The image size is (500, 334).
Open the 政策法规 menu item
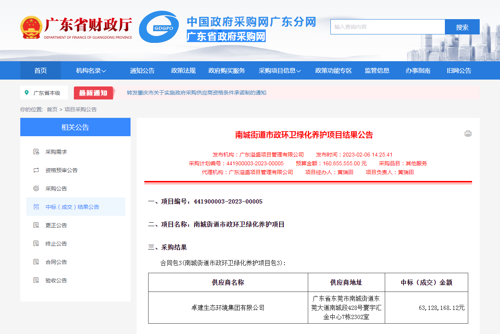click(183, 71)
